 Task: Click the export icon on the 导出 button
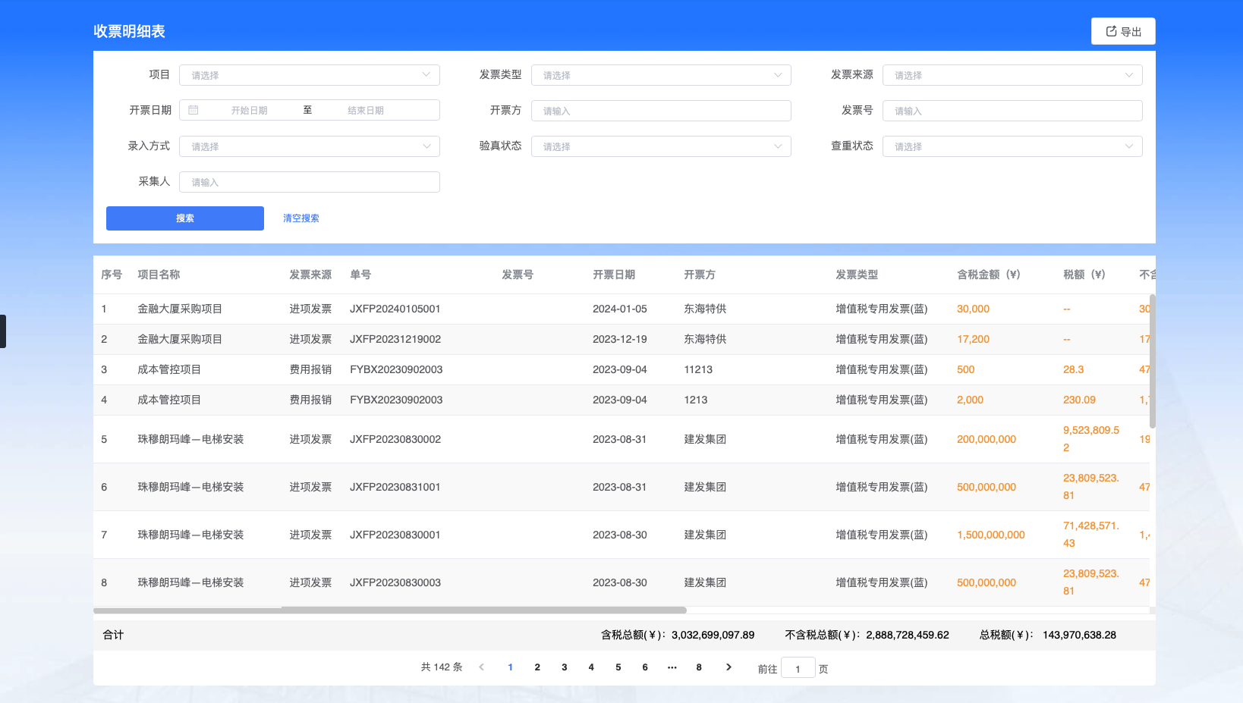(x=1110, y=31)
